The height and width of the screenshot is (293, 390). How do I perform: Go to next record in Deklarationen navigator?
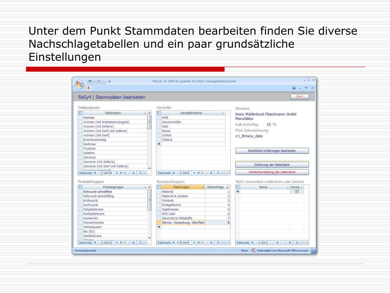tap(117, 173)
